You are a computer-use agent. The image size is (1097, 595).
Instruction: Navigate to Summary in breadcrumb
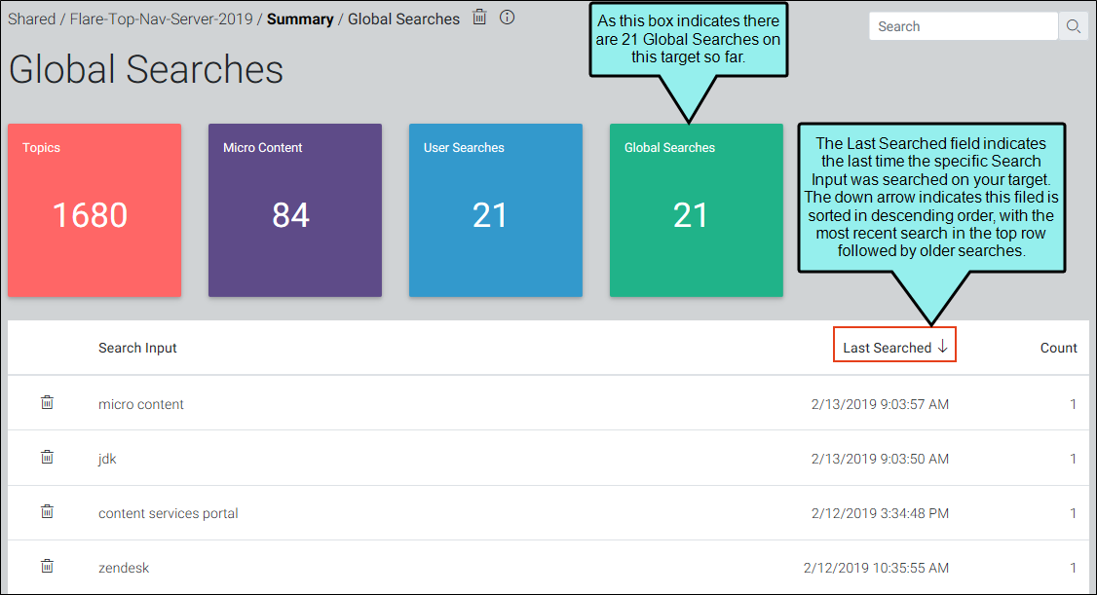tap(300, 19)
